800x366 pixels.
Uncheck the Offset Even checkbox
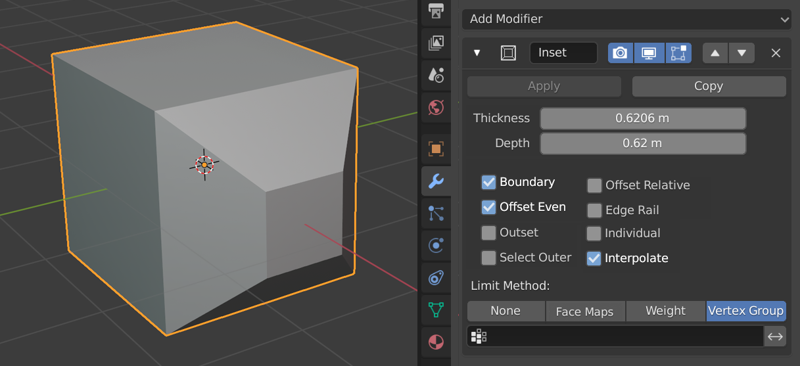(488, 207)
